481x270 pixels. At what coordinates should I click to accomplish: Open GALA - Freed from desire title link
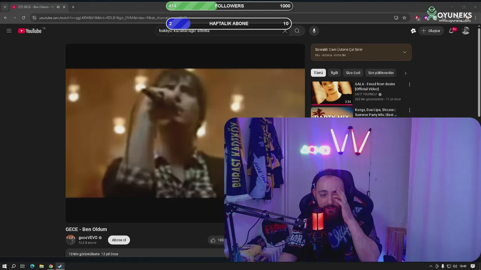(x=375, y=87)
